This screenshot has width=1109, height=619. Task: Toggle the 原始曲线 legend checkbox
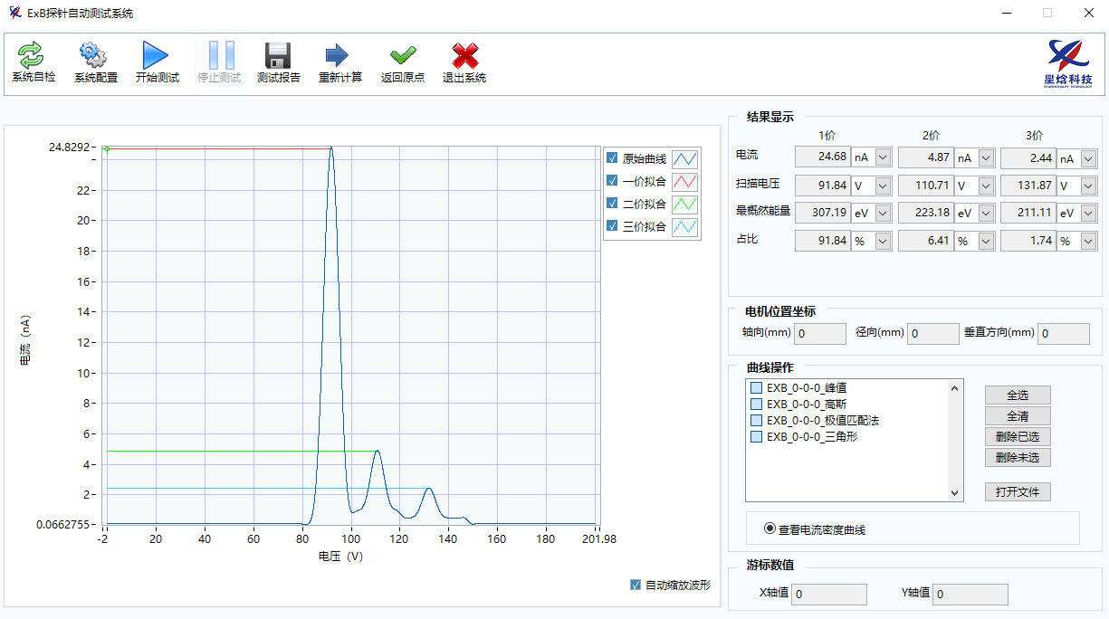(612, 158)
